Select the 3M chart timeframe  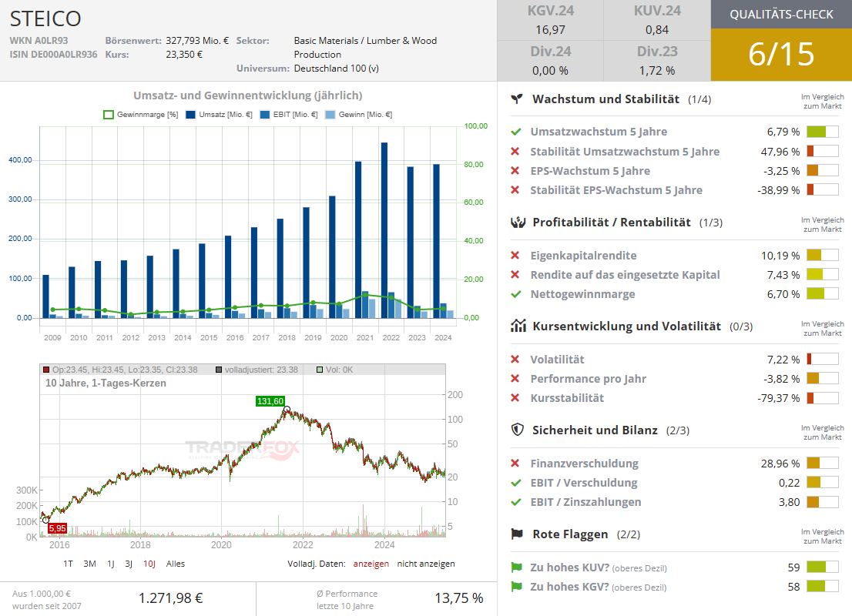[89, 564]
